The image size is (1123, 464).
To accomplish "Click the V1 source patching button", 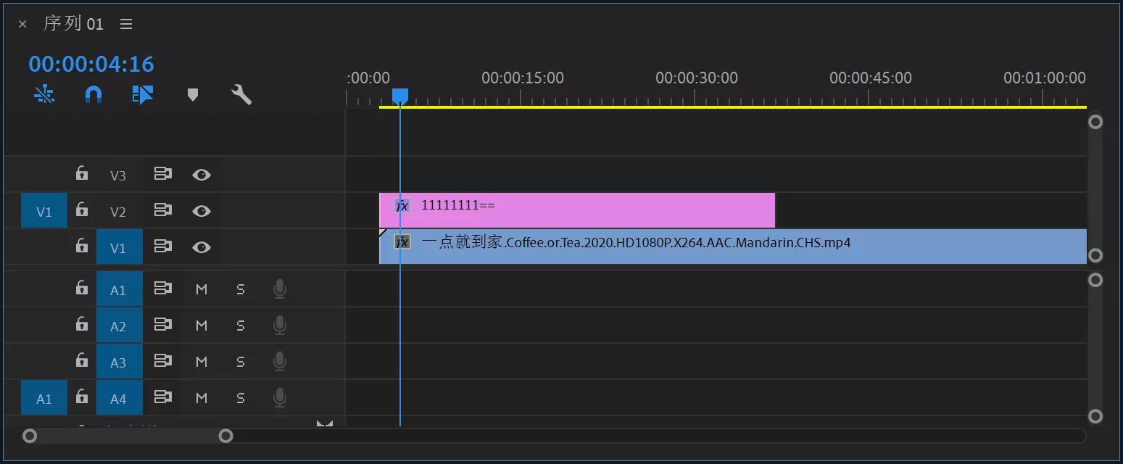I will tap(44, 211).
